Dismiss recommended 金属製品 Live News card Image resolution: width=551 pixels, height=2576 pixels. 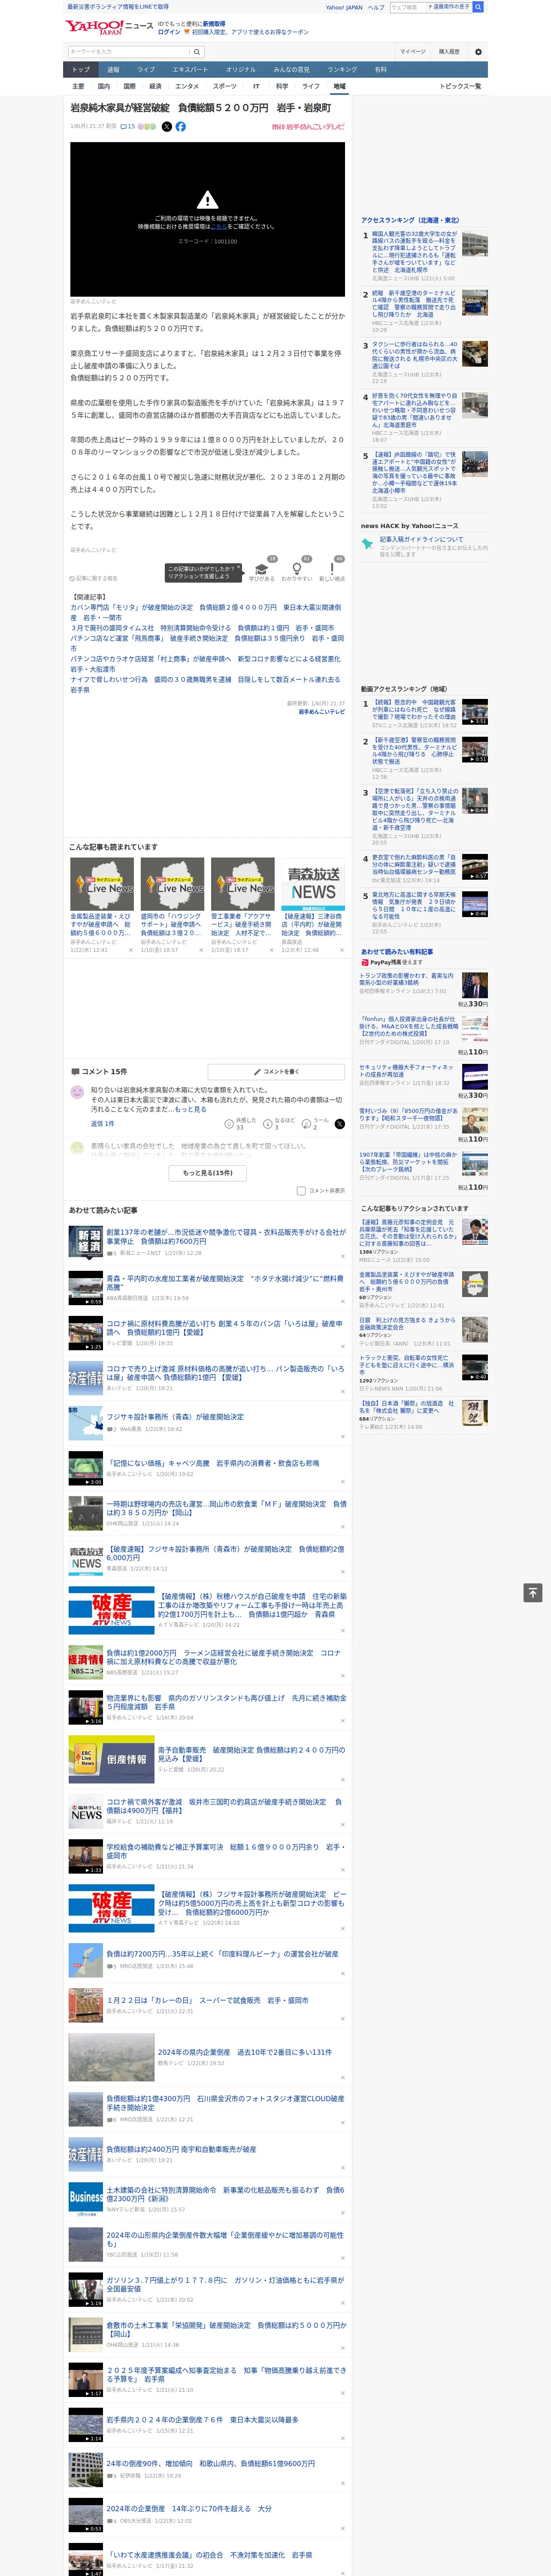pos(130,950)
